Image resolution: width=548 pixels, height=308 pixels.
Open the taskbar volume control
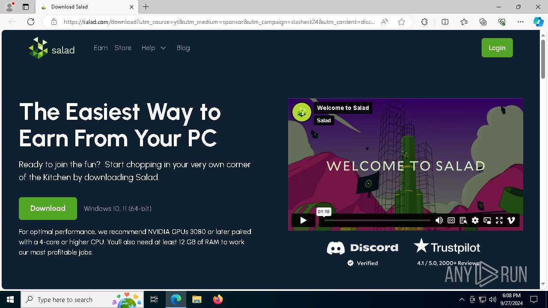[493, 299]
